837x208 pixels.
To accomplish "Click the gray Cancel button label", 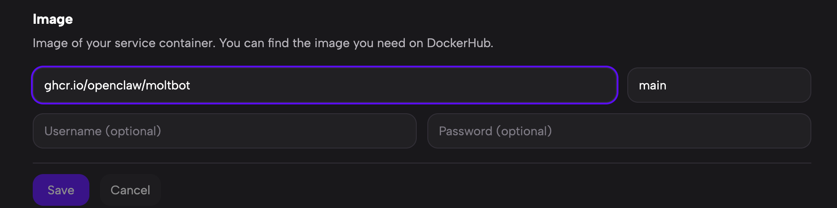I will tap(130, 190).
